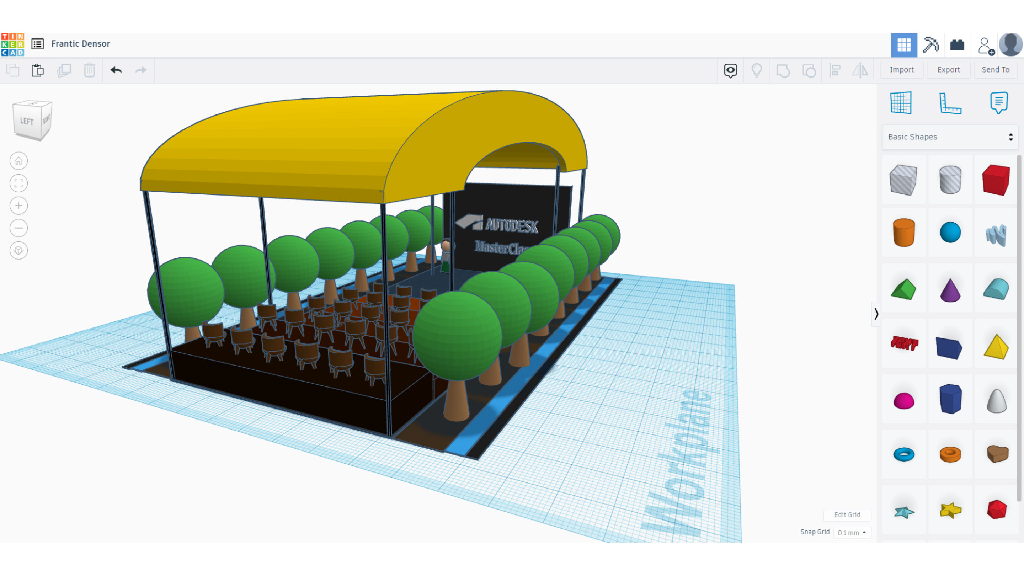Zoom in with the plus icon
1024x576 pixels.
pos(18,206)
